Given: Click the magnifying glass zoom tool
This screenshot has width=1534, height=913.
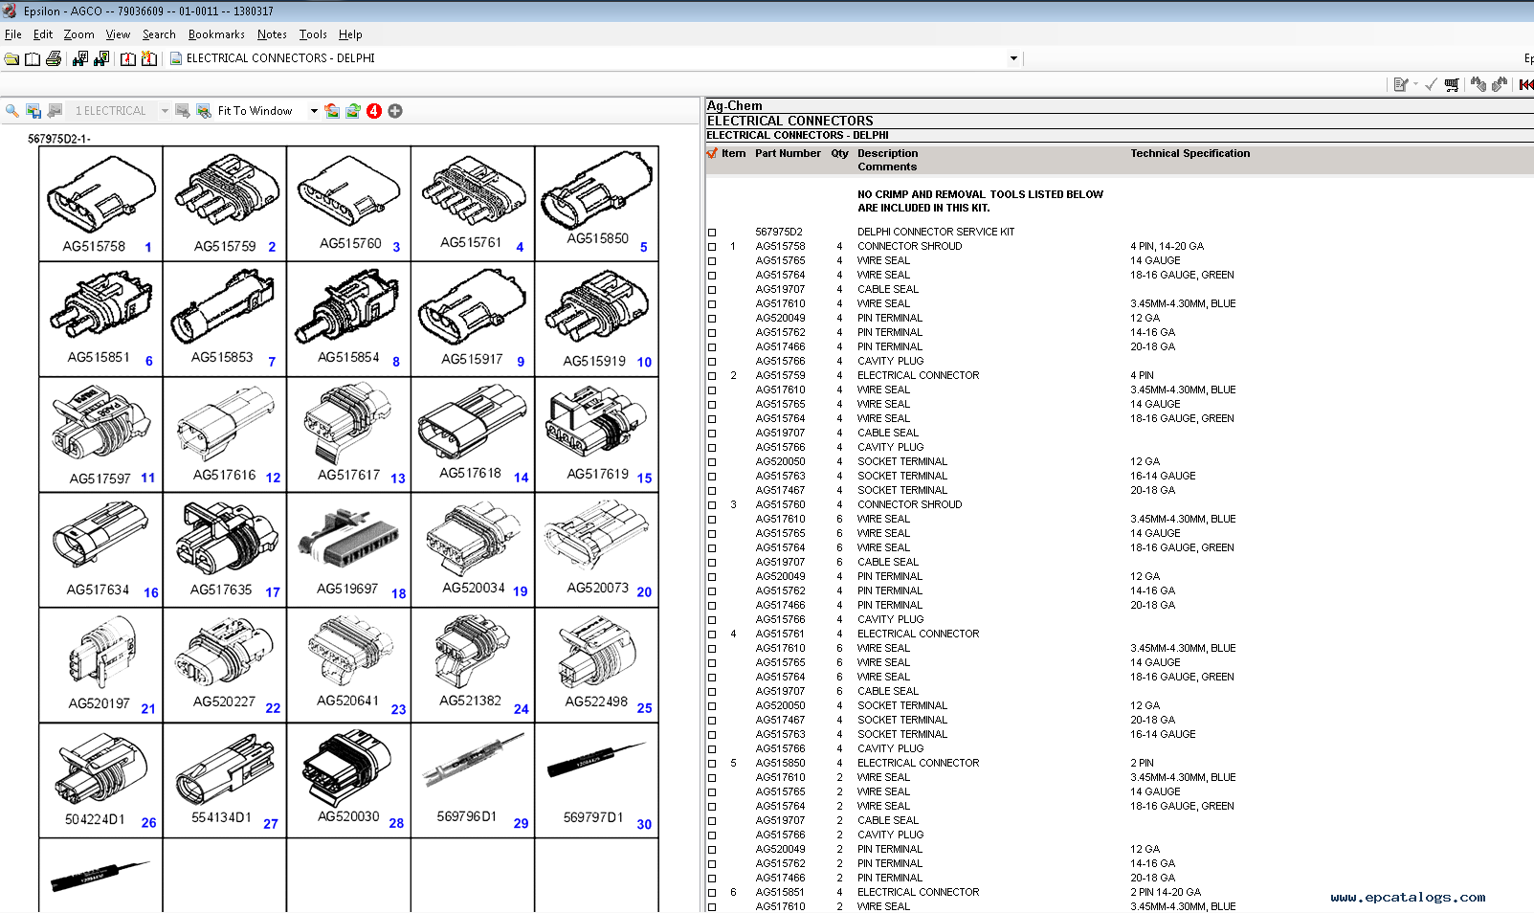Looking at the screenshot, I should tap(12, 111).
